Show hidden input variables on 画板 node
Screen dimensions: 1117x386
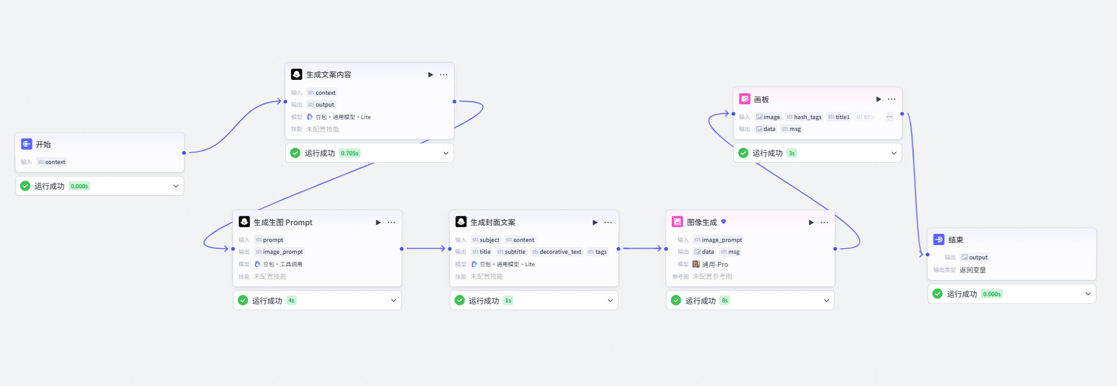(x=890, y=117)
